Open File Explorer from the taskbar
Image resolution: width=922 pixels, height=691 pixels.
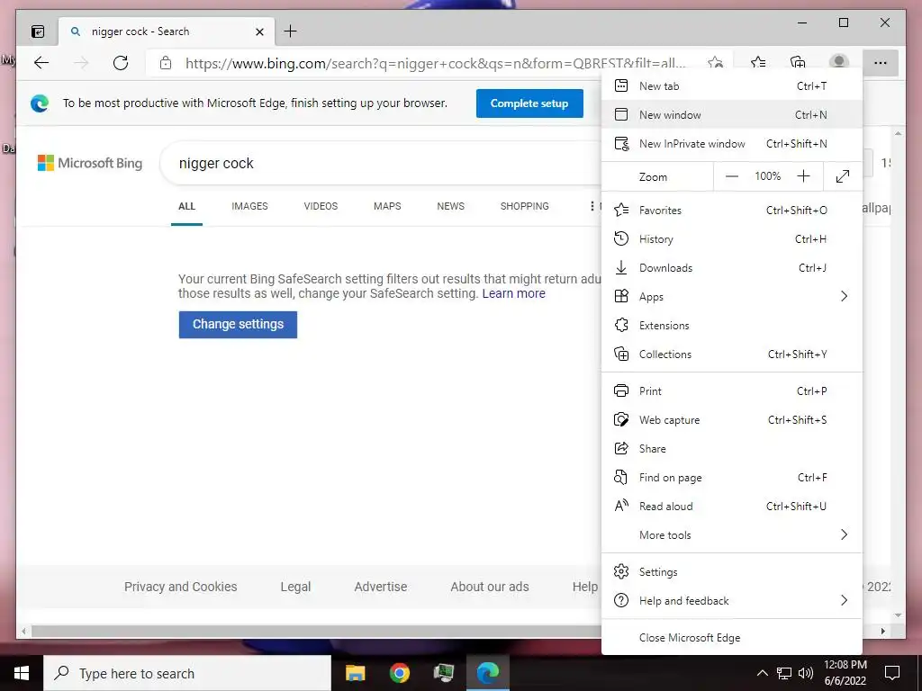(355, 673)
